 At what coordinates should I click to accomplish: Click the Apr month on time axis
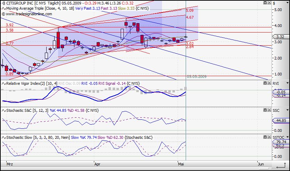point(97,164)
